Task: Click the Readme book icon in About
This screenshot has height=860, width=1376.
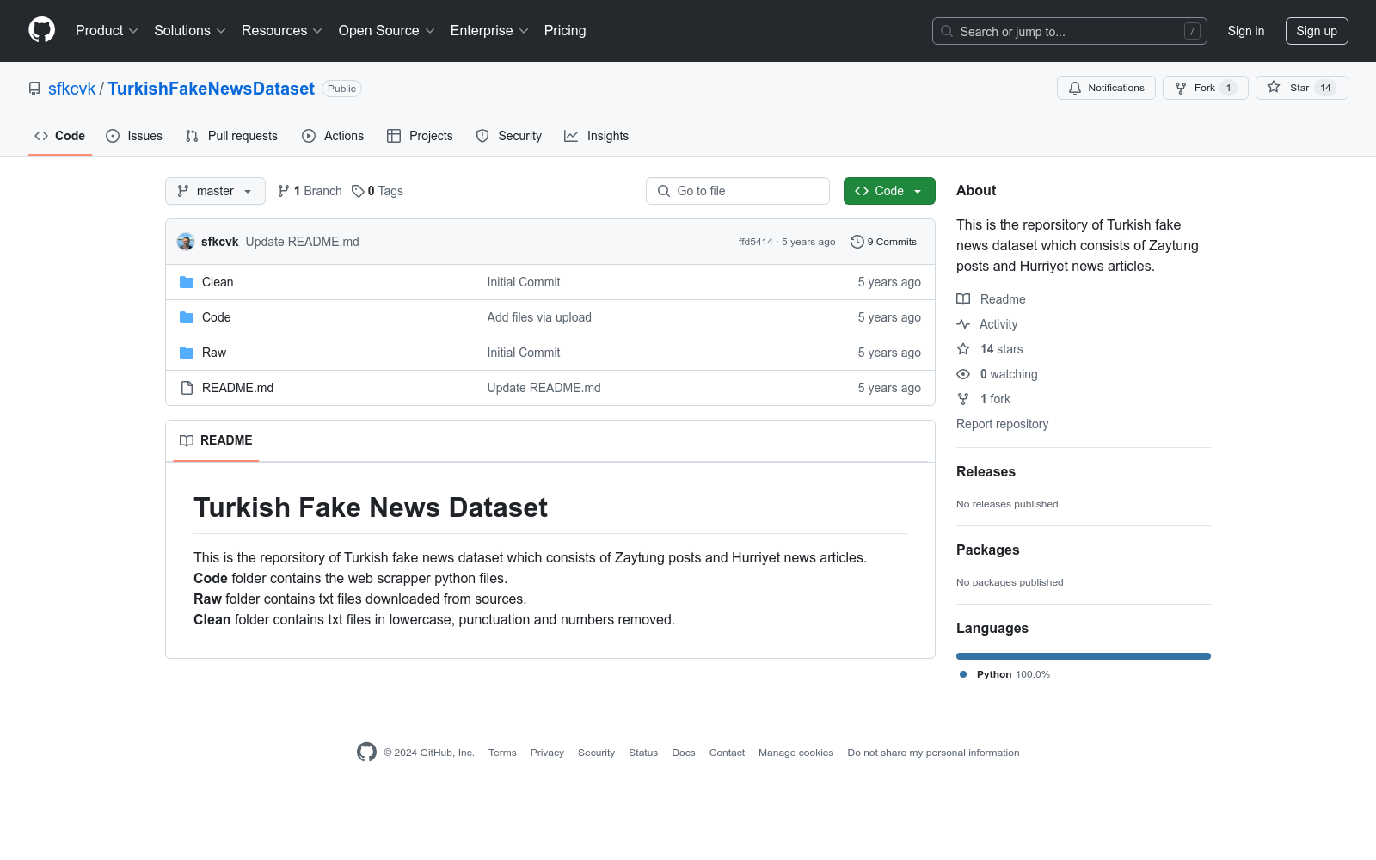Action: (963, 299)
